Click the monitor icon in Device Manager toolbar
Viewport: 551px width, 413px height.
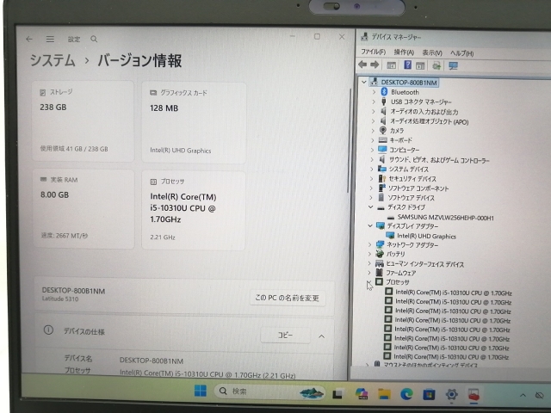coord(453,65)
